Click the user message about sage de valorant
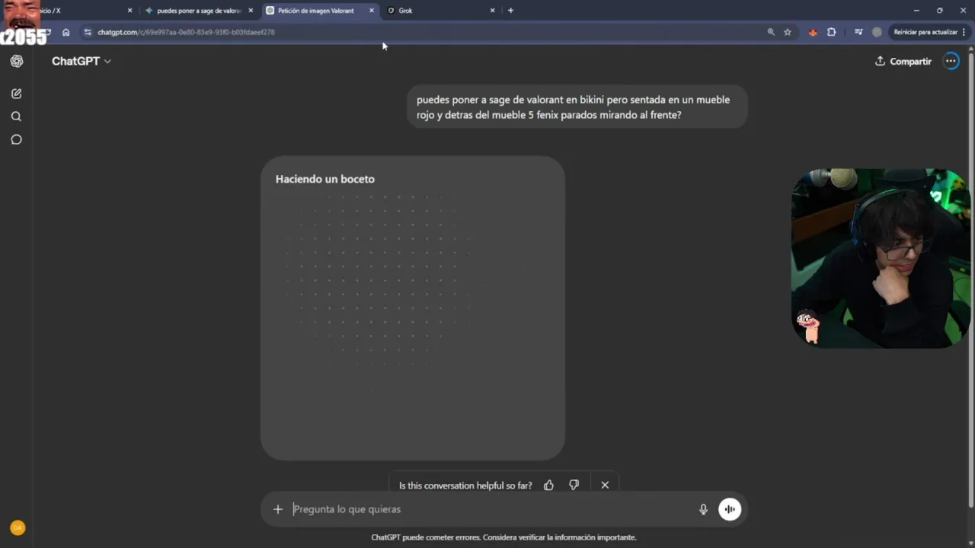 tap(577, 107)
